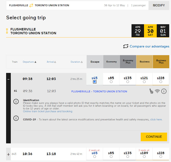Sort trains by Departure time

coord(29,62)
